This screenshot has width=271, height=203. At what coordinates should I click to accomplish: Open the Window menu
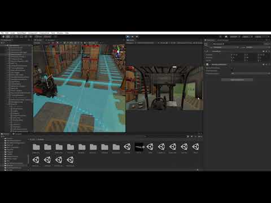pyautogui.click(x=60, y=33)
